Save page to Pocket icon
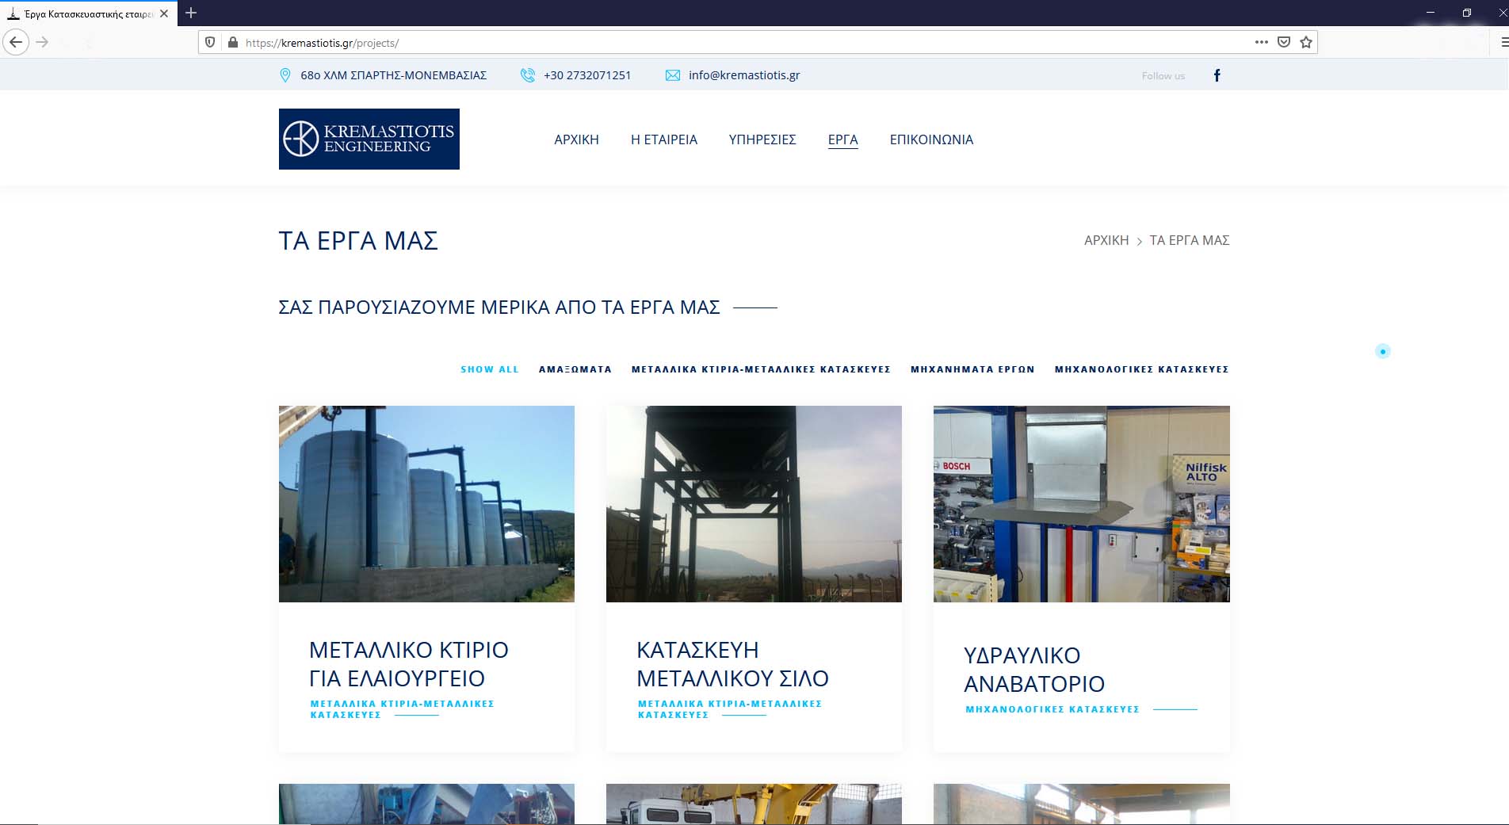Screen dimensions: 1509x825 (x=1284, y=42)
